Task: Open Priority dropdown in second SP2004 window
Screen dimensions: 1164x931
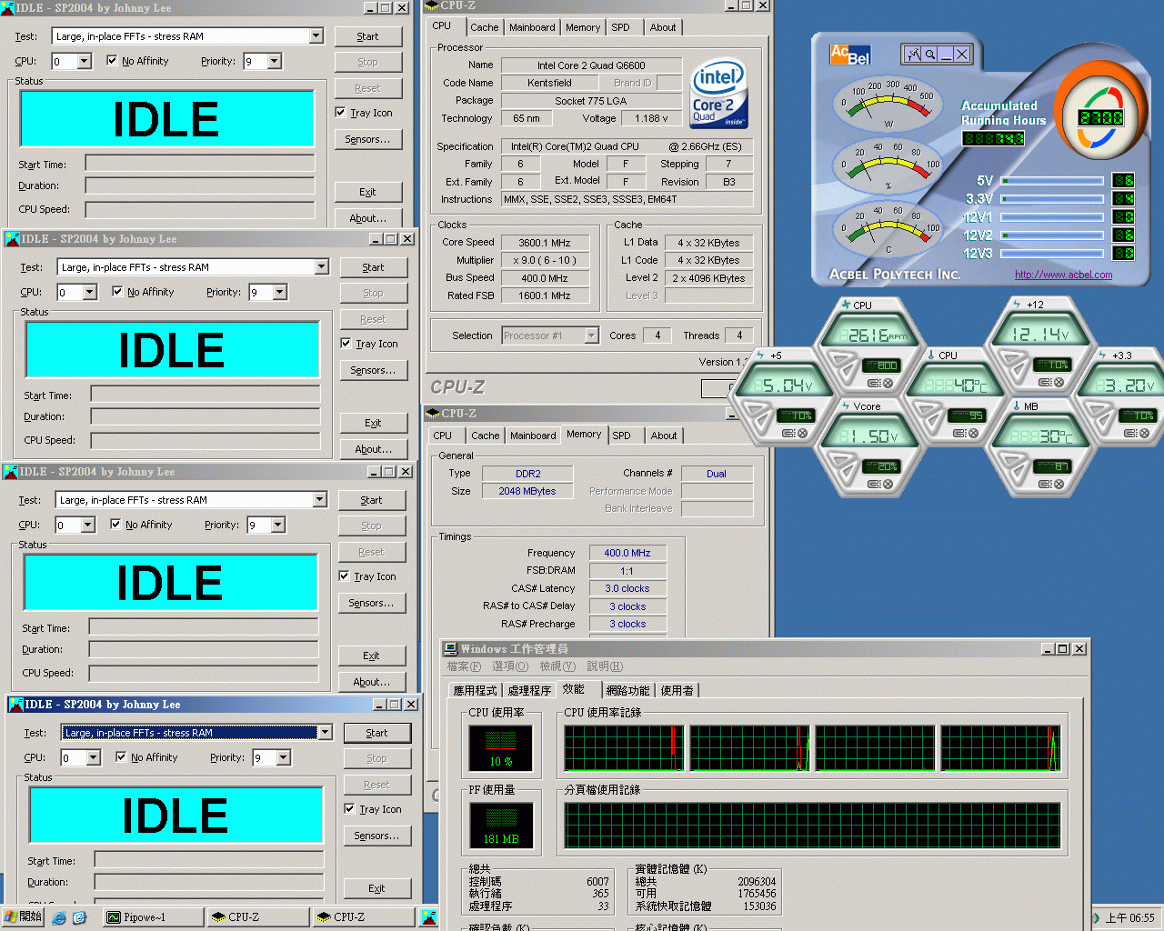Action: click(280, 293)
